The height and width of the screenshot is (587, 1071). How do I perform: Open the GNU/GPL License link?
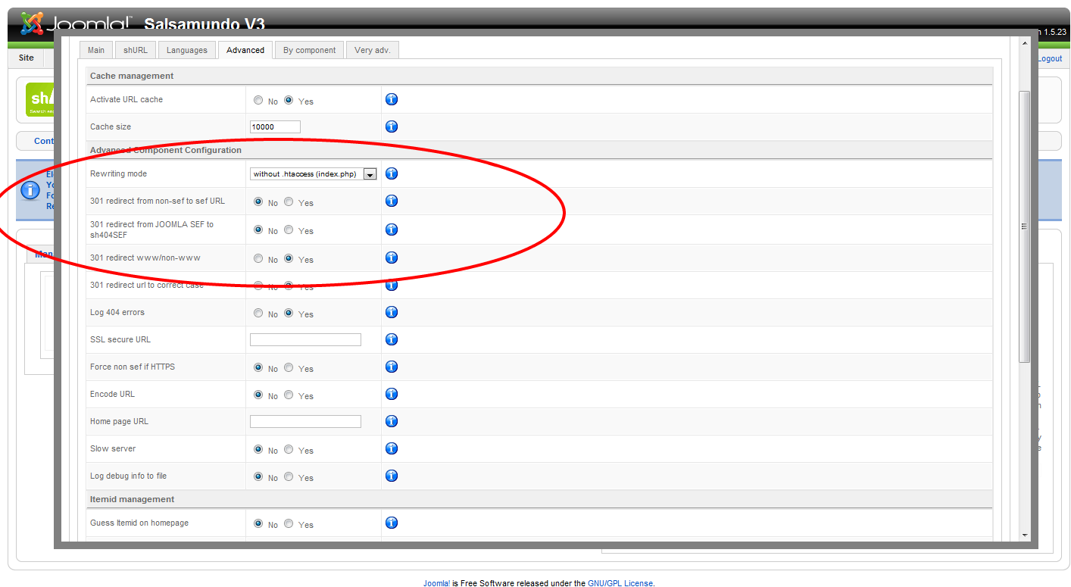pos(620,583)
